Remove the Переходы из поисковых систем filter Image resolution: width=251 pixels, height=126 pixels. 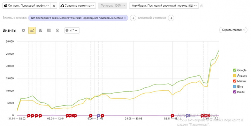[x=125, y=18]
